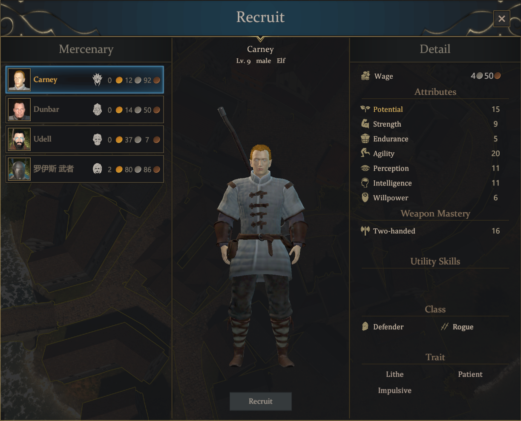Click the Potential sprout icon

(365, 109)
